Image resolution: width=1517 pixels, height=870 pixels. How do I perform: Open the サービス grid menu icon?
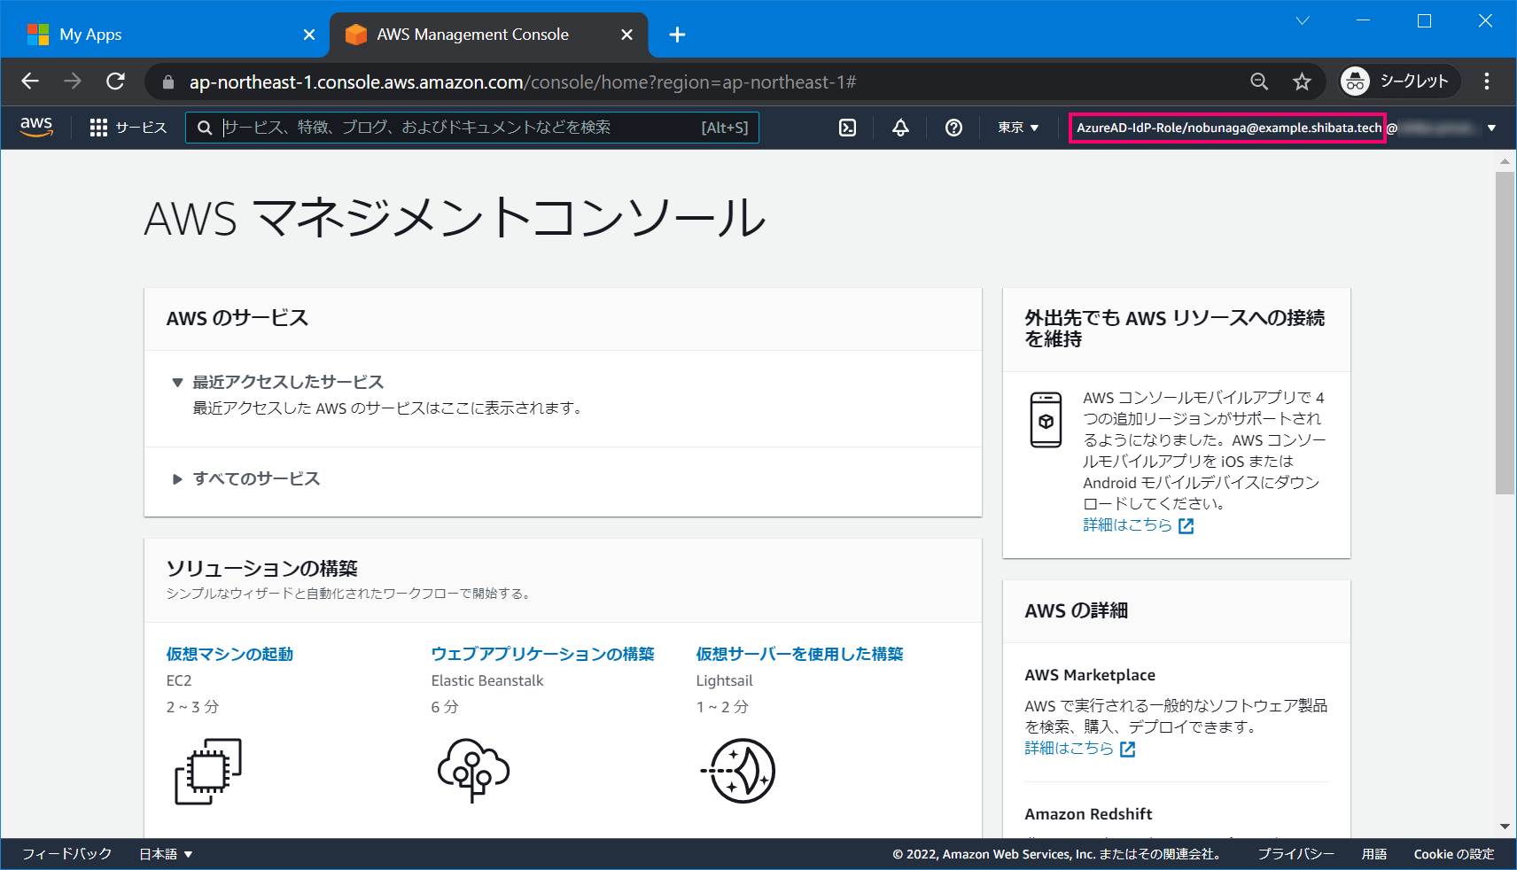point(98,128)
